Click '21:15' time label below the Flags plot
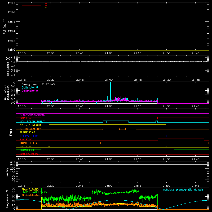The image size is (212, 212). point(138,159)
